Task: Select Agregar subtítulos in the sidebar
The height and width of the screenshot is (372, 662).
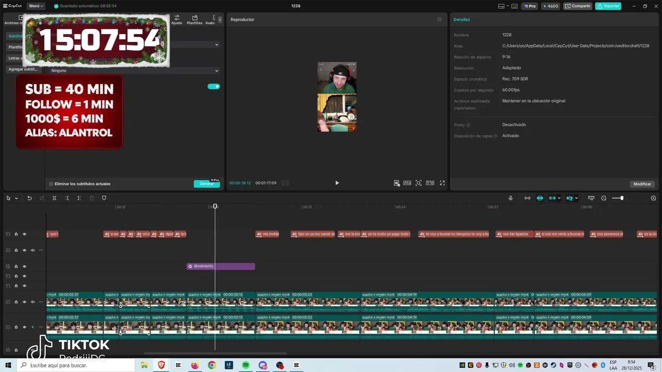Action: tap(23, 69)
